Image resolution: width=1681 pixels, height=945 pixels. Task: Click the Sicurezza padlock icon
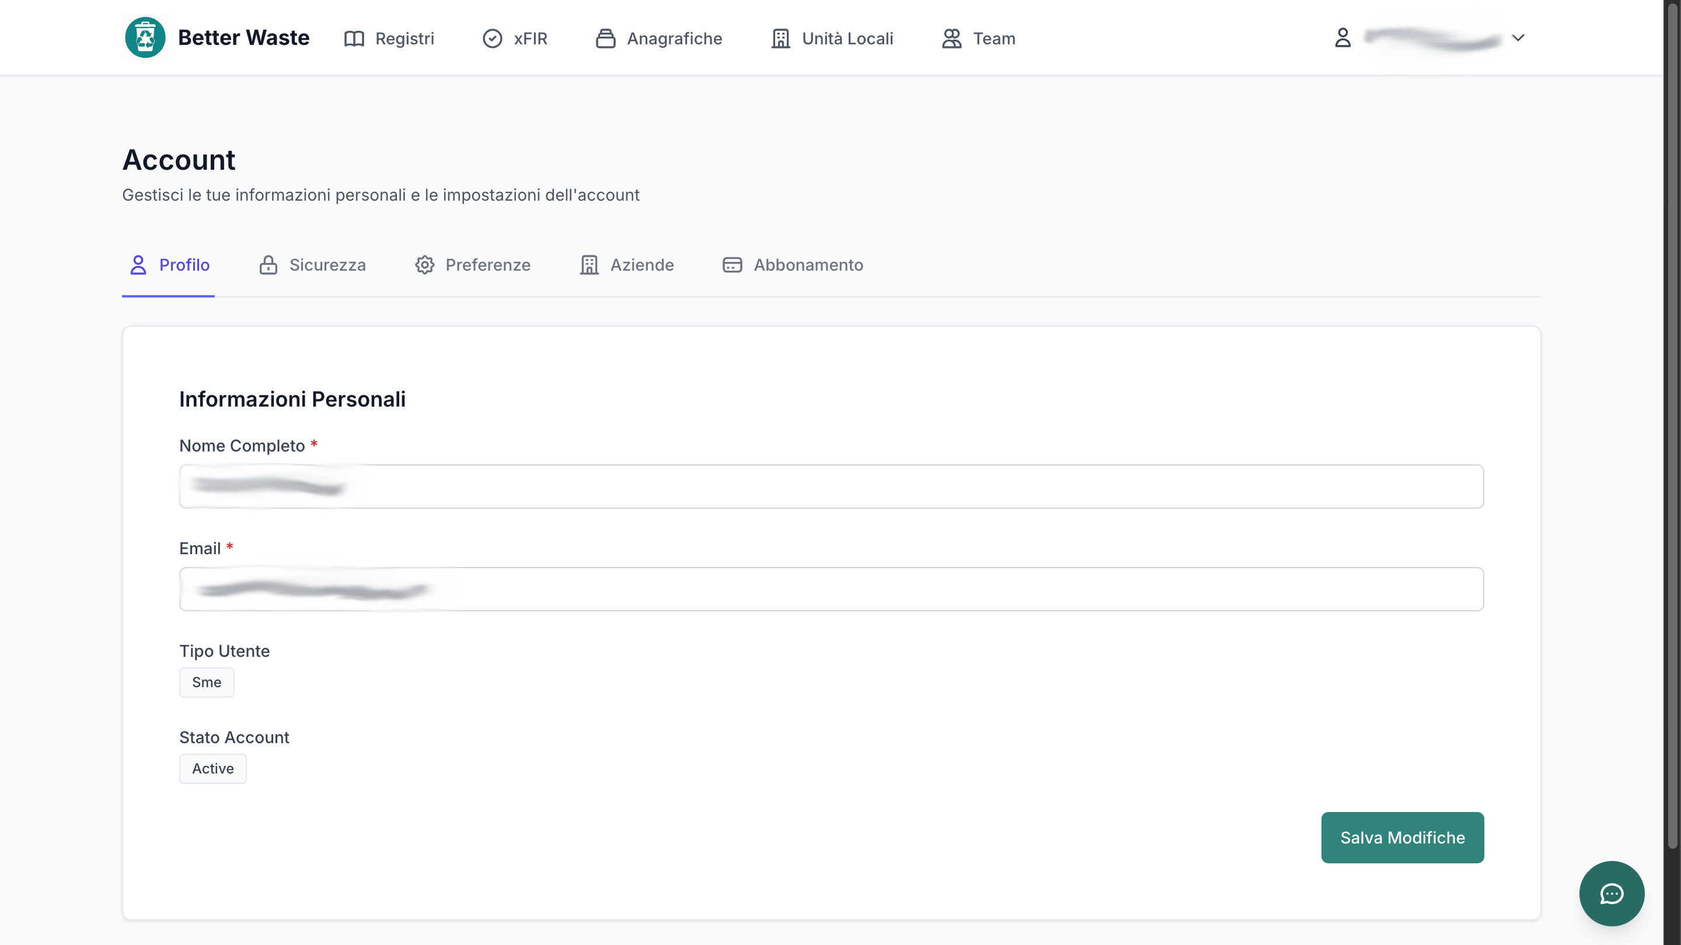pyautogui.click(x=268, y=265)
